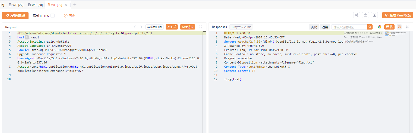Viewport: 416px width, 133px height.
Task: Click the Request editor vertical scrollbar
Action: (204, 82)
